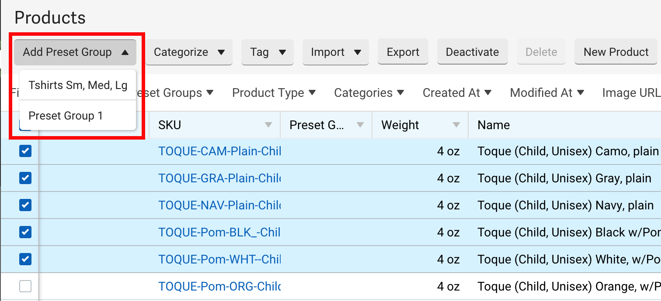661x301 pixels.
Task: Deselect the TOQUE-Pom-WHT row checkbox
Action: [x=25, y=260]
